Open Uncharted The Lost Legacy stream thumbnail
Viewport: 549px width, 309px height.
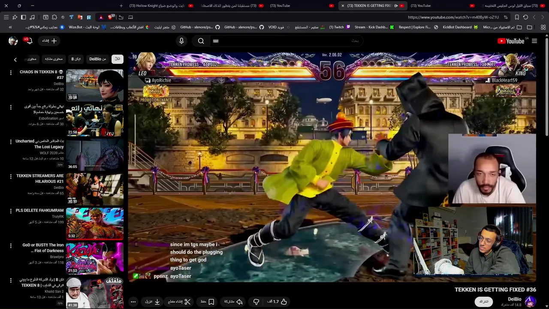coord(94,154)
